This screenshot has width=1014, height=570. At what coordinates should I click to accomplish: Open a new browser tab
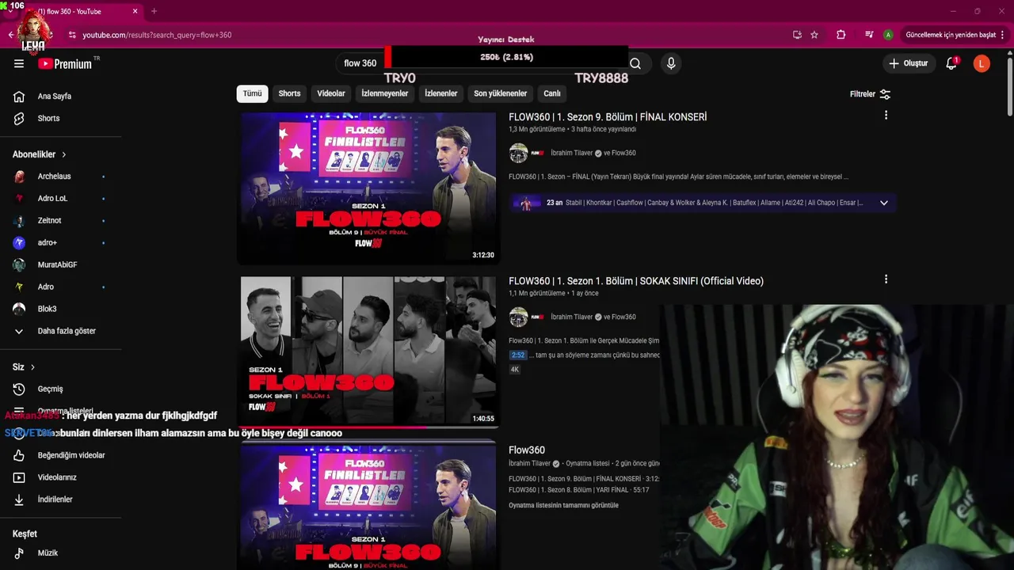pos(154,11)
